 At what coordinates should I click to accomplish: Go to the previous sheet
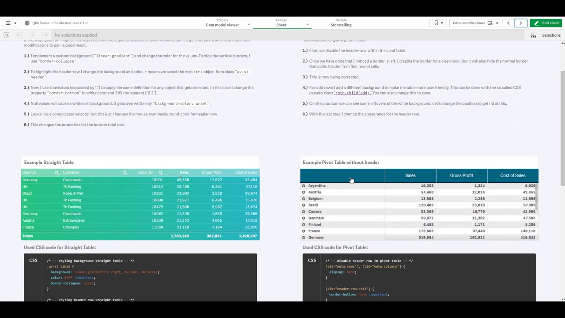[x=508, y=23]
